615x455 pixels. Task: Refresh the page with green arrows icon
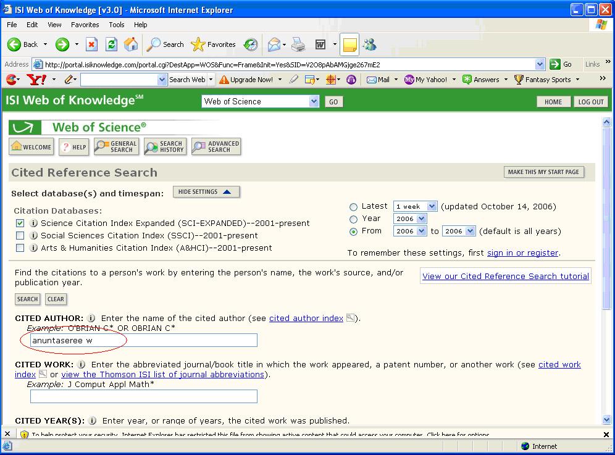[111, 44]
